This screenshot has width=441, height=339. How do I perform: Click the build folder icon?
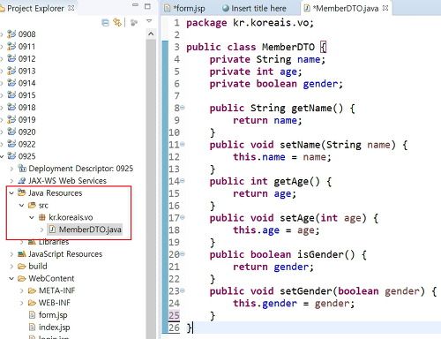point(22,267)
